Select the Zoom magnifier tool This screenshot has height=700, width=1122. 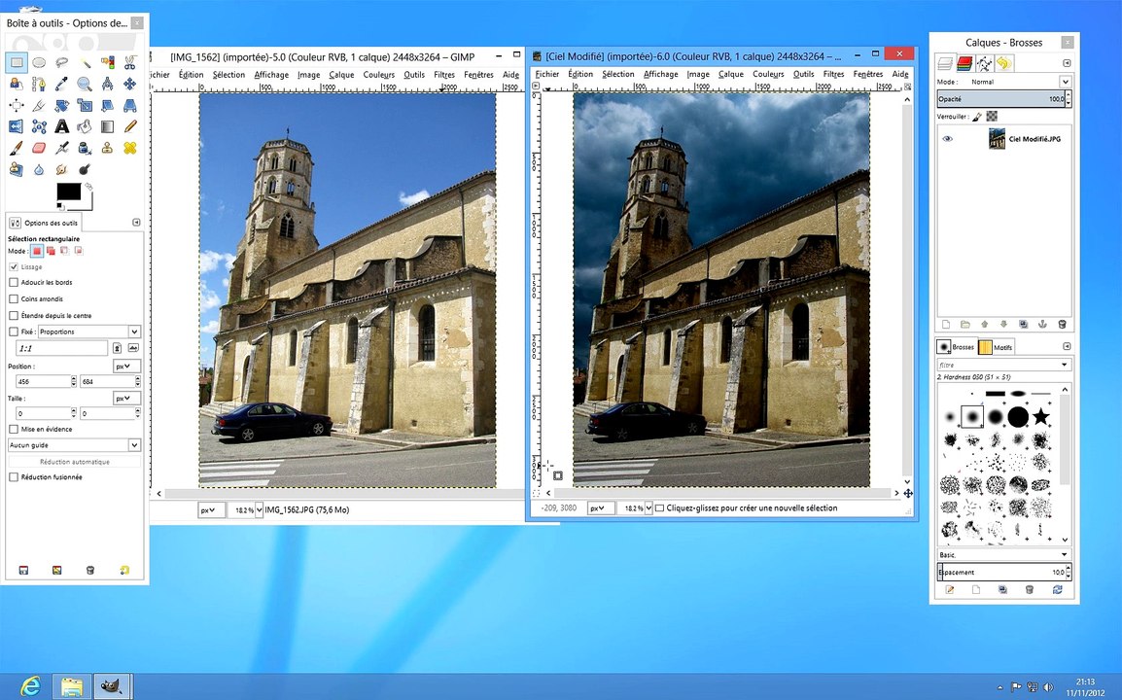(85, 84)
